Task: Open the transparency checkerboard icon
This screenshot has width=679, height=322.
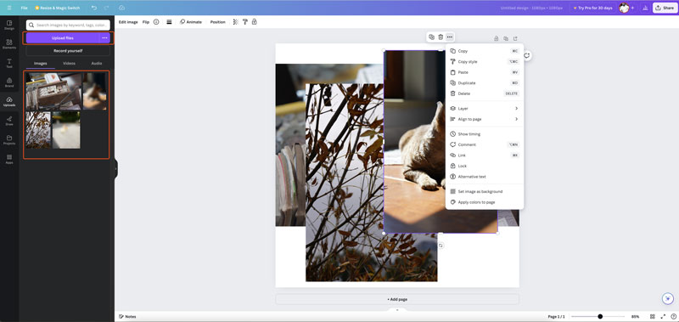Action: [x=236, y=22]
